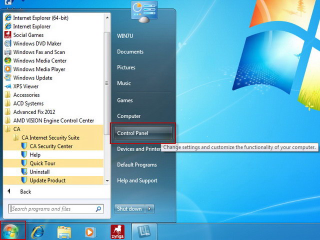Screen dimensions: 320x240
Task: Select the active book-icon taskbar button
Action: pos(144,231)
